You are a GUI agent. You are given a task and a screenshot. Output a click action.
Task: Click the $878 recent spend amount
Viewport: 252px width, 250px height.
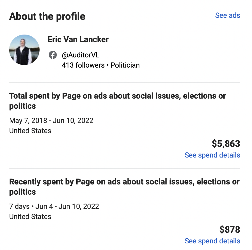click(230, 229)
